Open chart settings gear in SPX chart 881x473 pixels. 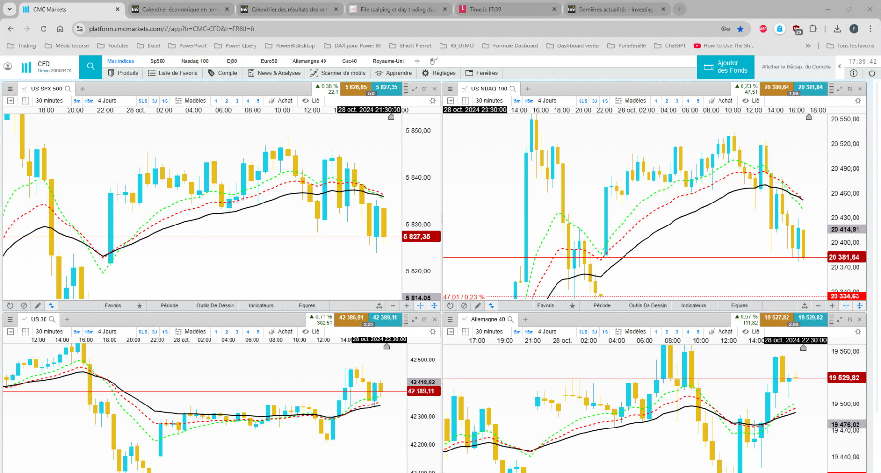[433, 101]
